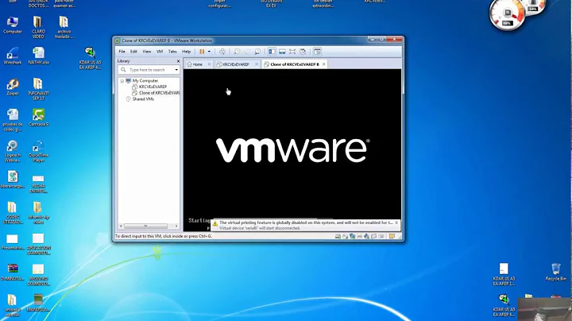The width and height of the screenshot is (572, 321).
Task: Switch to the Home tab
Action: [x=195, y=64]
